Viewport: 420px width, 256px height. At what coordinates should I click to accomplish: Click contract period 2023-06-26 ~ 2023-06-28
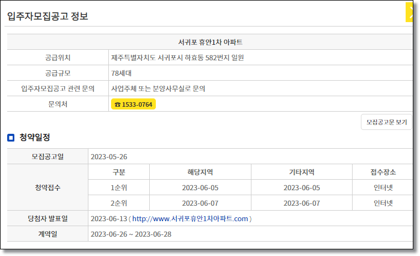(x=131, y=234)
